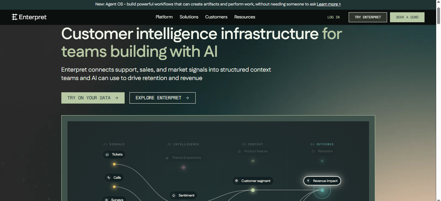441x201 pixels.
Task: Click the Customer segment globe icon
Action: pyautogui.click(x=237, y=181)
